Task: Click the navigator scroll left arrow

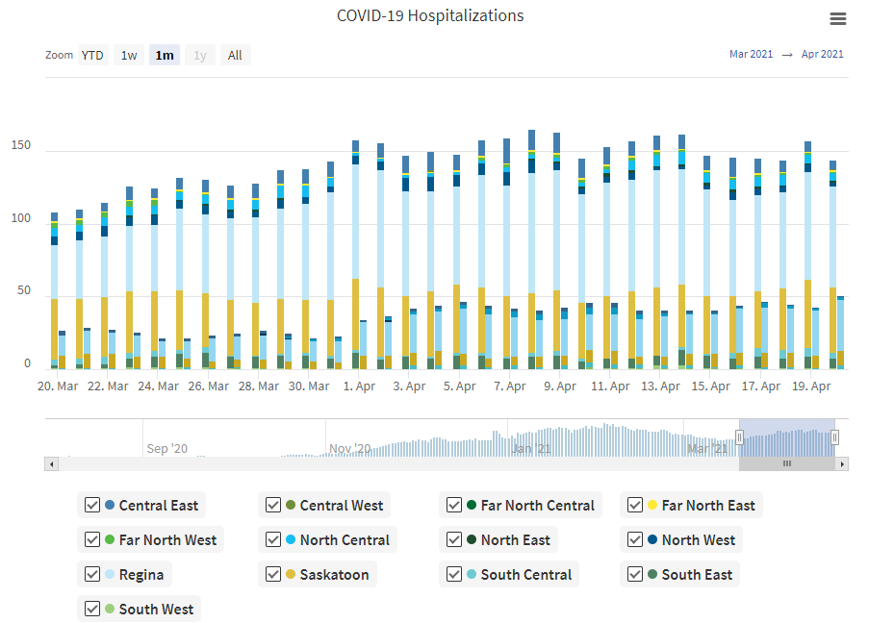Action: point(51,464)
